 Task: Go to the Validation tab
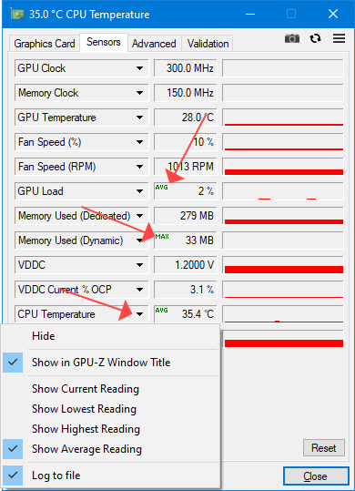208,44
